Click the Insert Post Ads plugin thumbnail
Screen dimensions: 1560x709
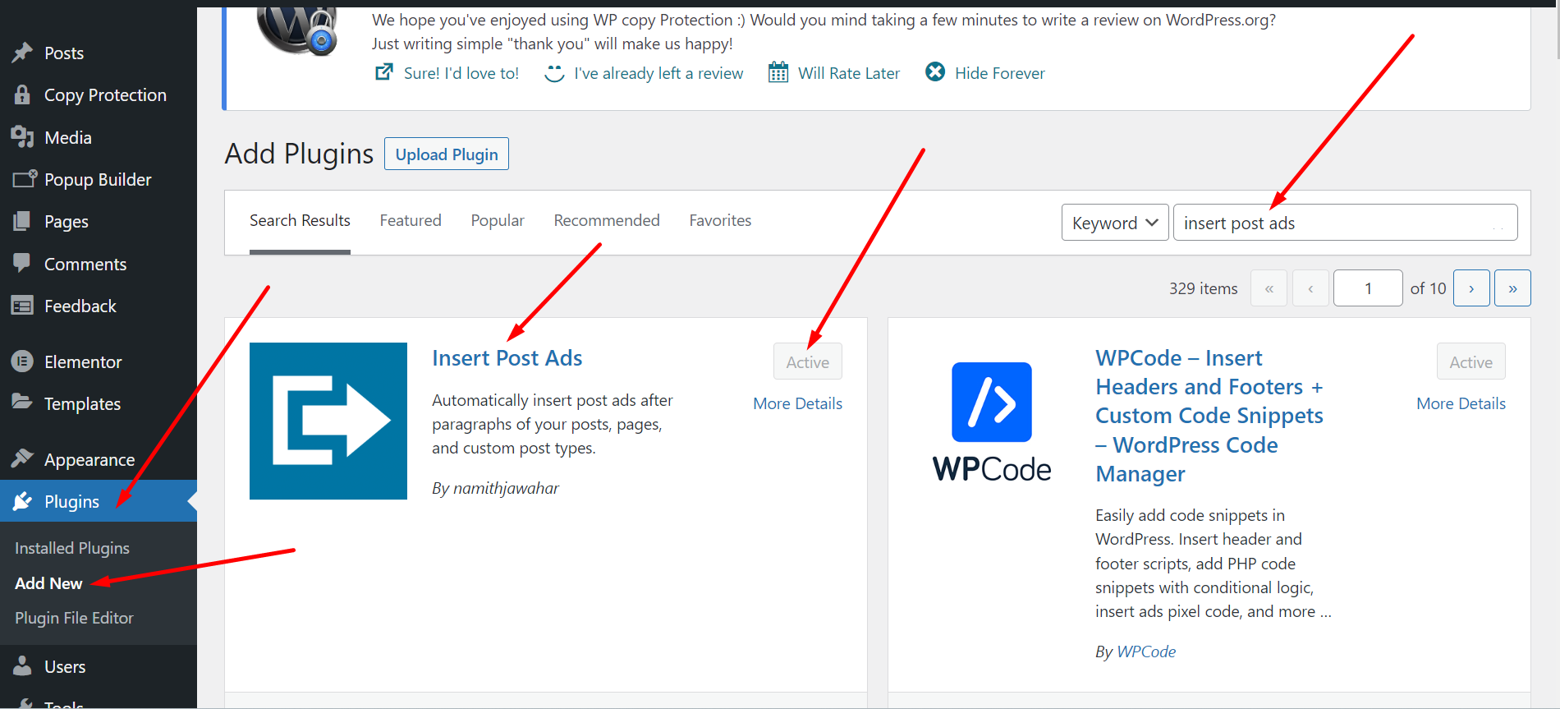pyautogui.click(x=328, y=421)
